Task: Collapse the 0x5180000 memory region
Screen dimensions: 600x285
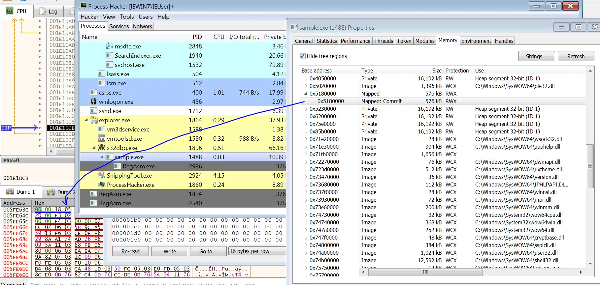Action: pyautogui.click(x=306, y=94)
